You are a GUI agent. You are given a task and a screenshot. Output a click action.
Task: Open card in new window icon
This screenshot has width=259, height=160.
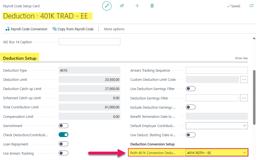[x=251, y=6]
